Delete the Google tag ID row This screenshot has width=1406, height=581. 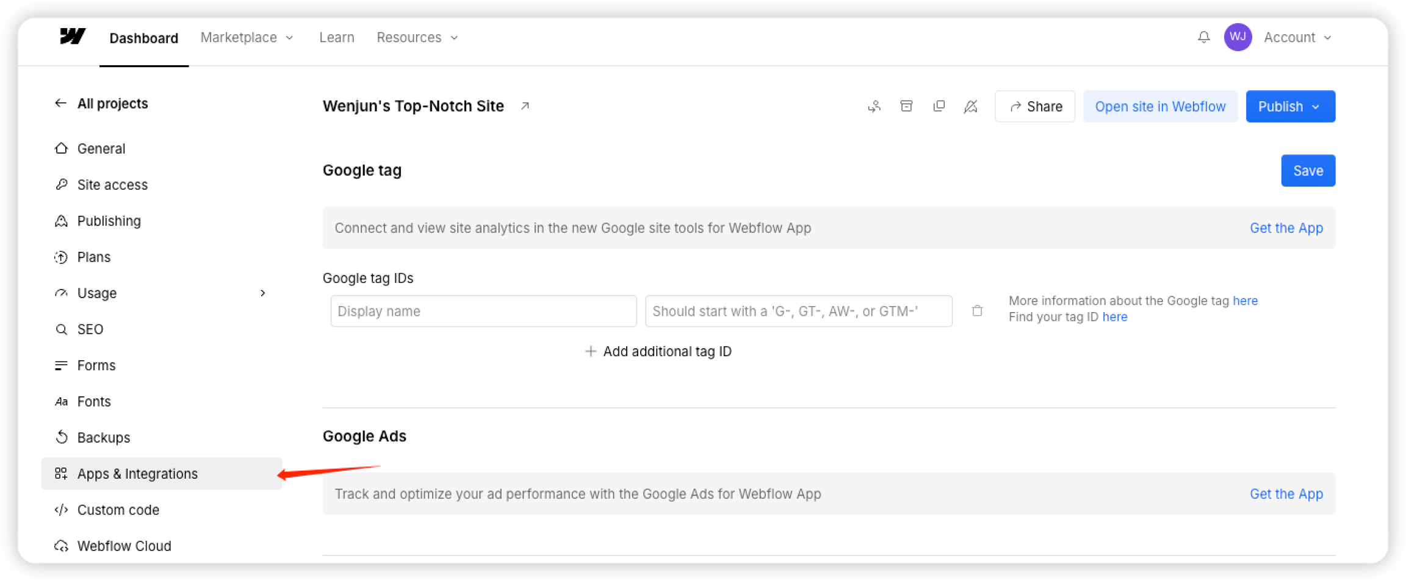tap(977, 311)
